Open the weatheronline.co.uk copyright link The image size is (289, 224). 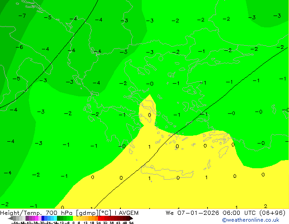(x=251, y=220)
